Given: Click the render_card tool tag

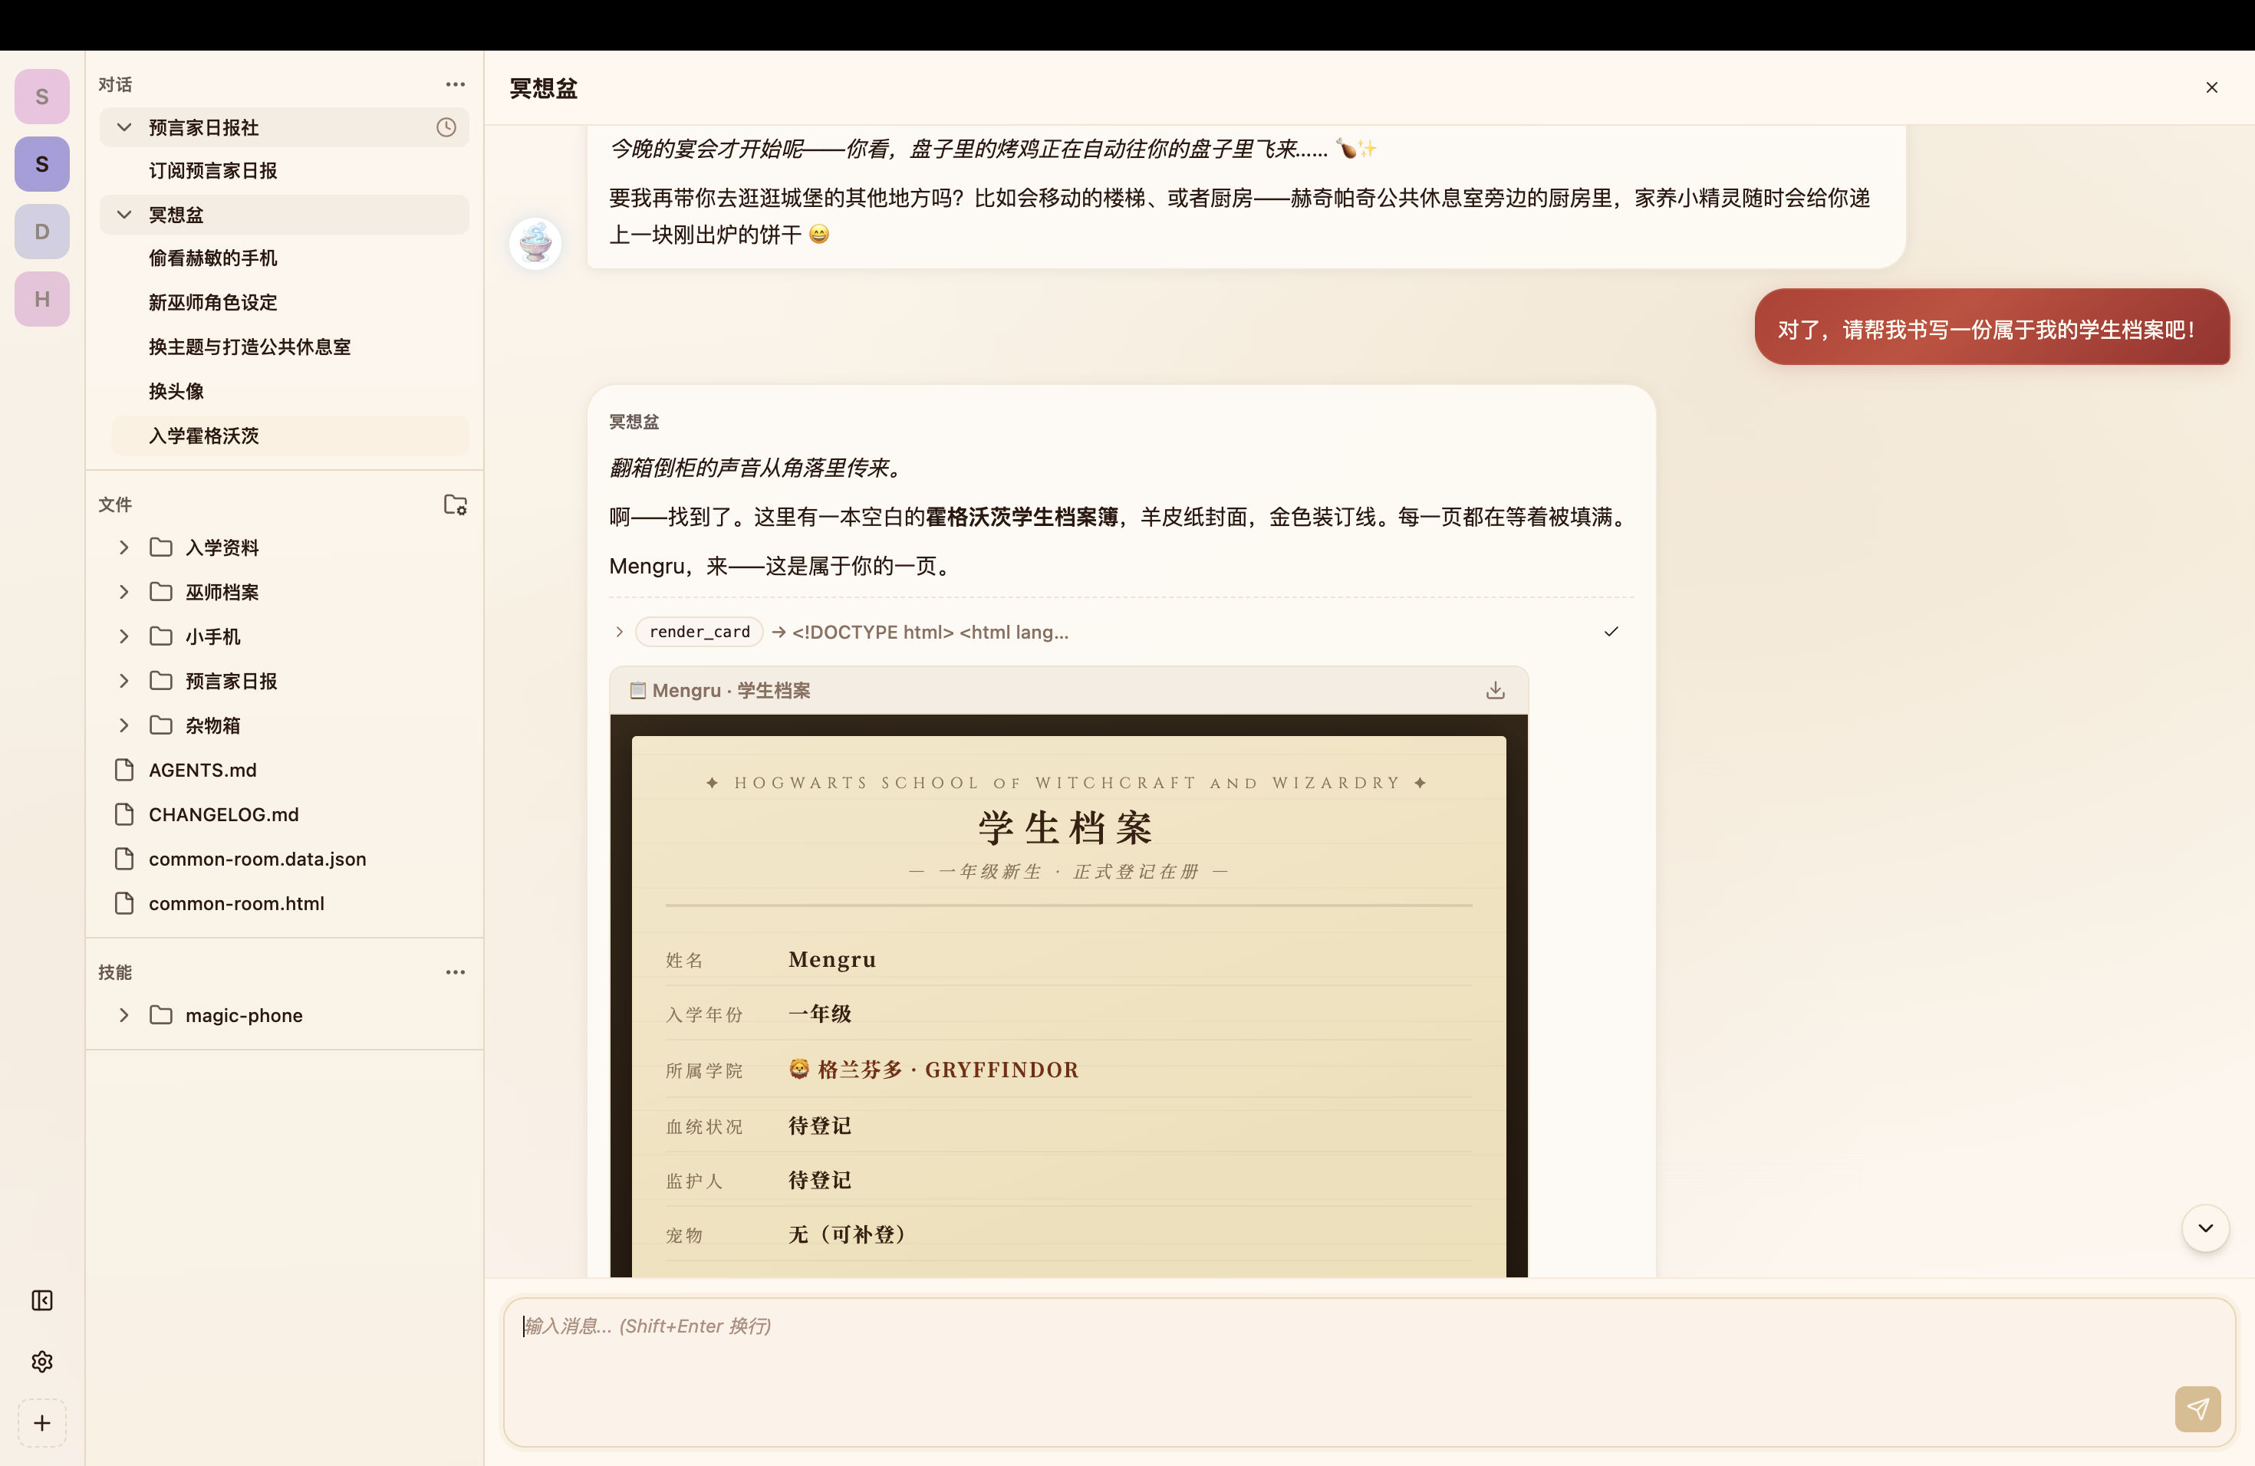Looking at the screenshot, I should (700, 632).
